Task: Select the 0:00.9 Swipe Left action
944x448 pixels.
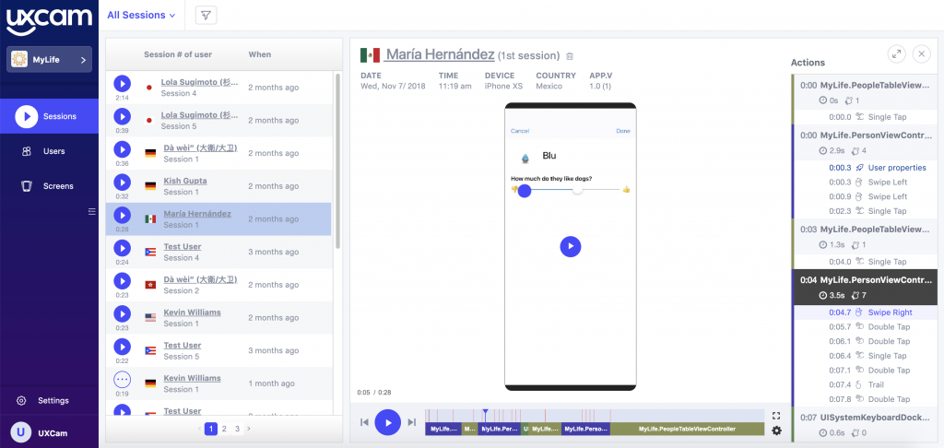Action: (865, 196)
